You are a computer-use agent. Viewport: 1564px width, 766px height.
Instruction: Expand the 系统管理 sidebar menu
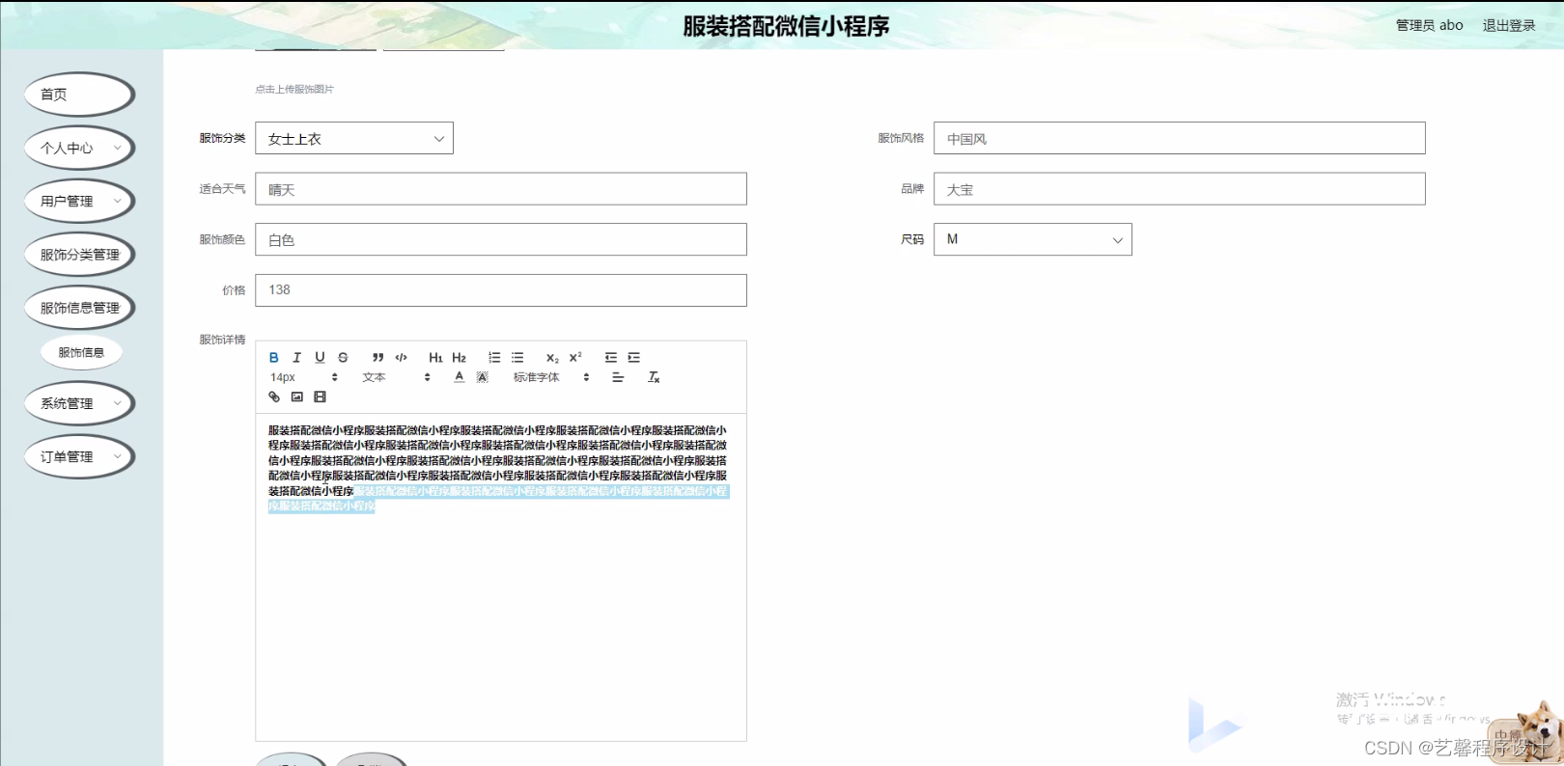[79, 403]
